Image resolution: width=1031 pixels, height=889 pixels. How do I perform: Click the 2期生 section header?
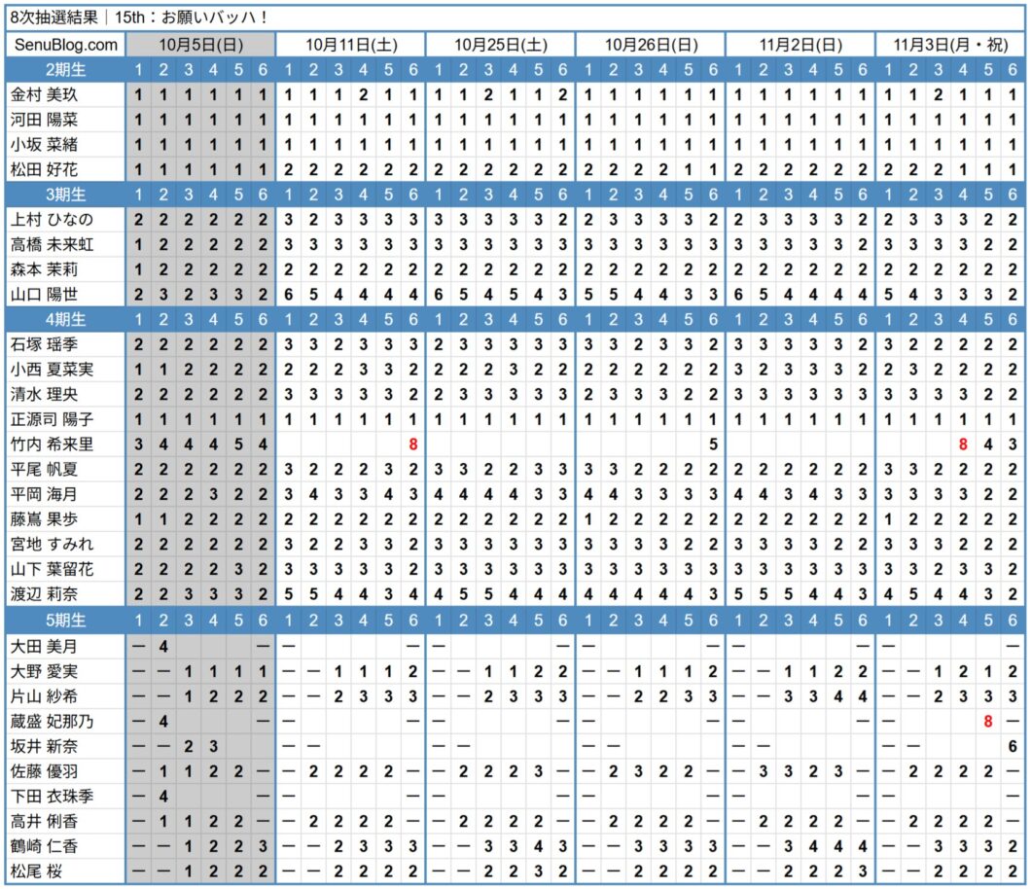click(x=66, y=70)
